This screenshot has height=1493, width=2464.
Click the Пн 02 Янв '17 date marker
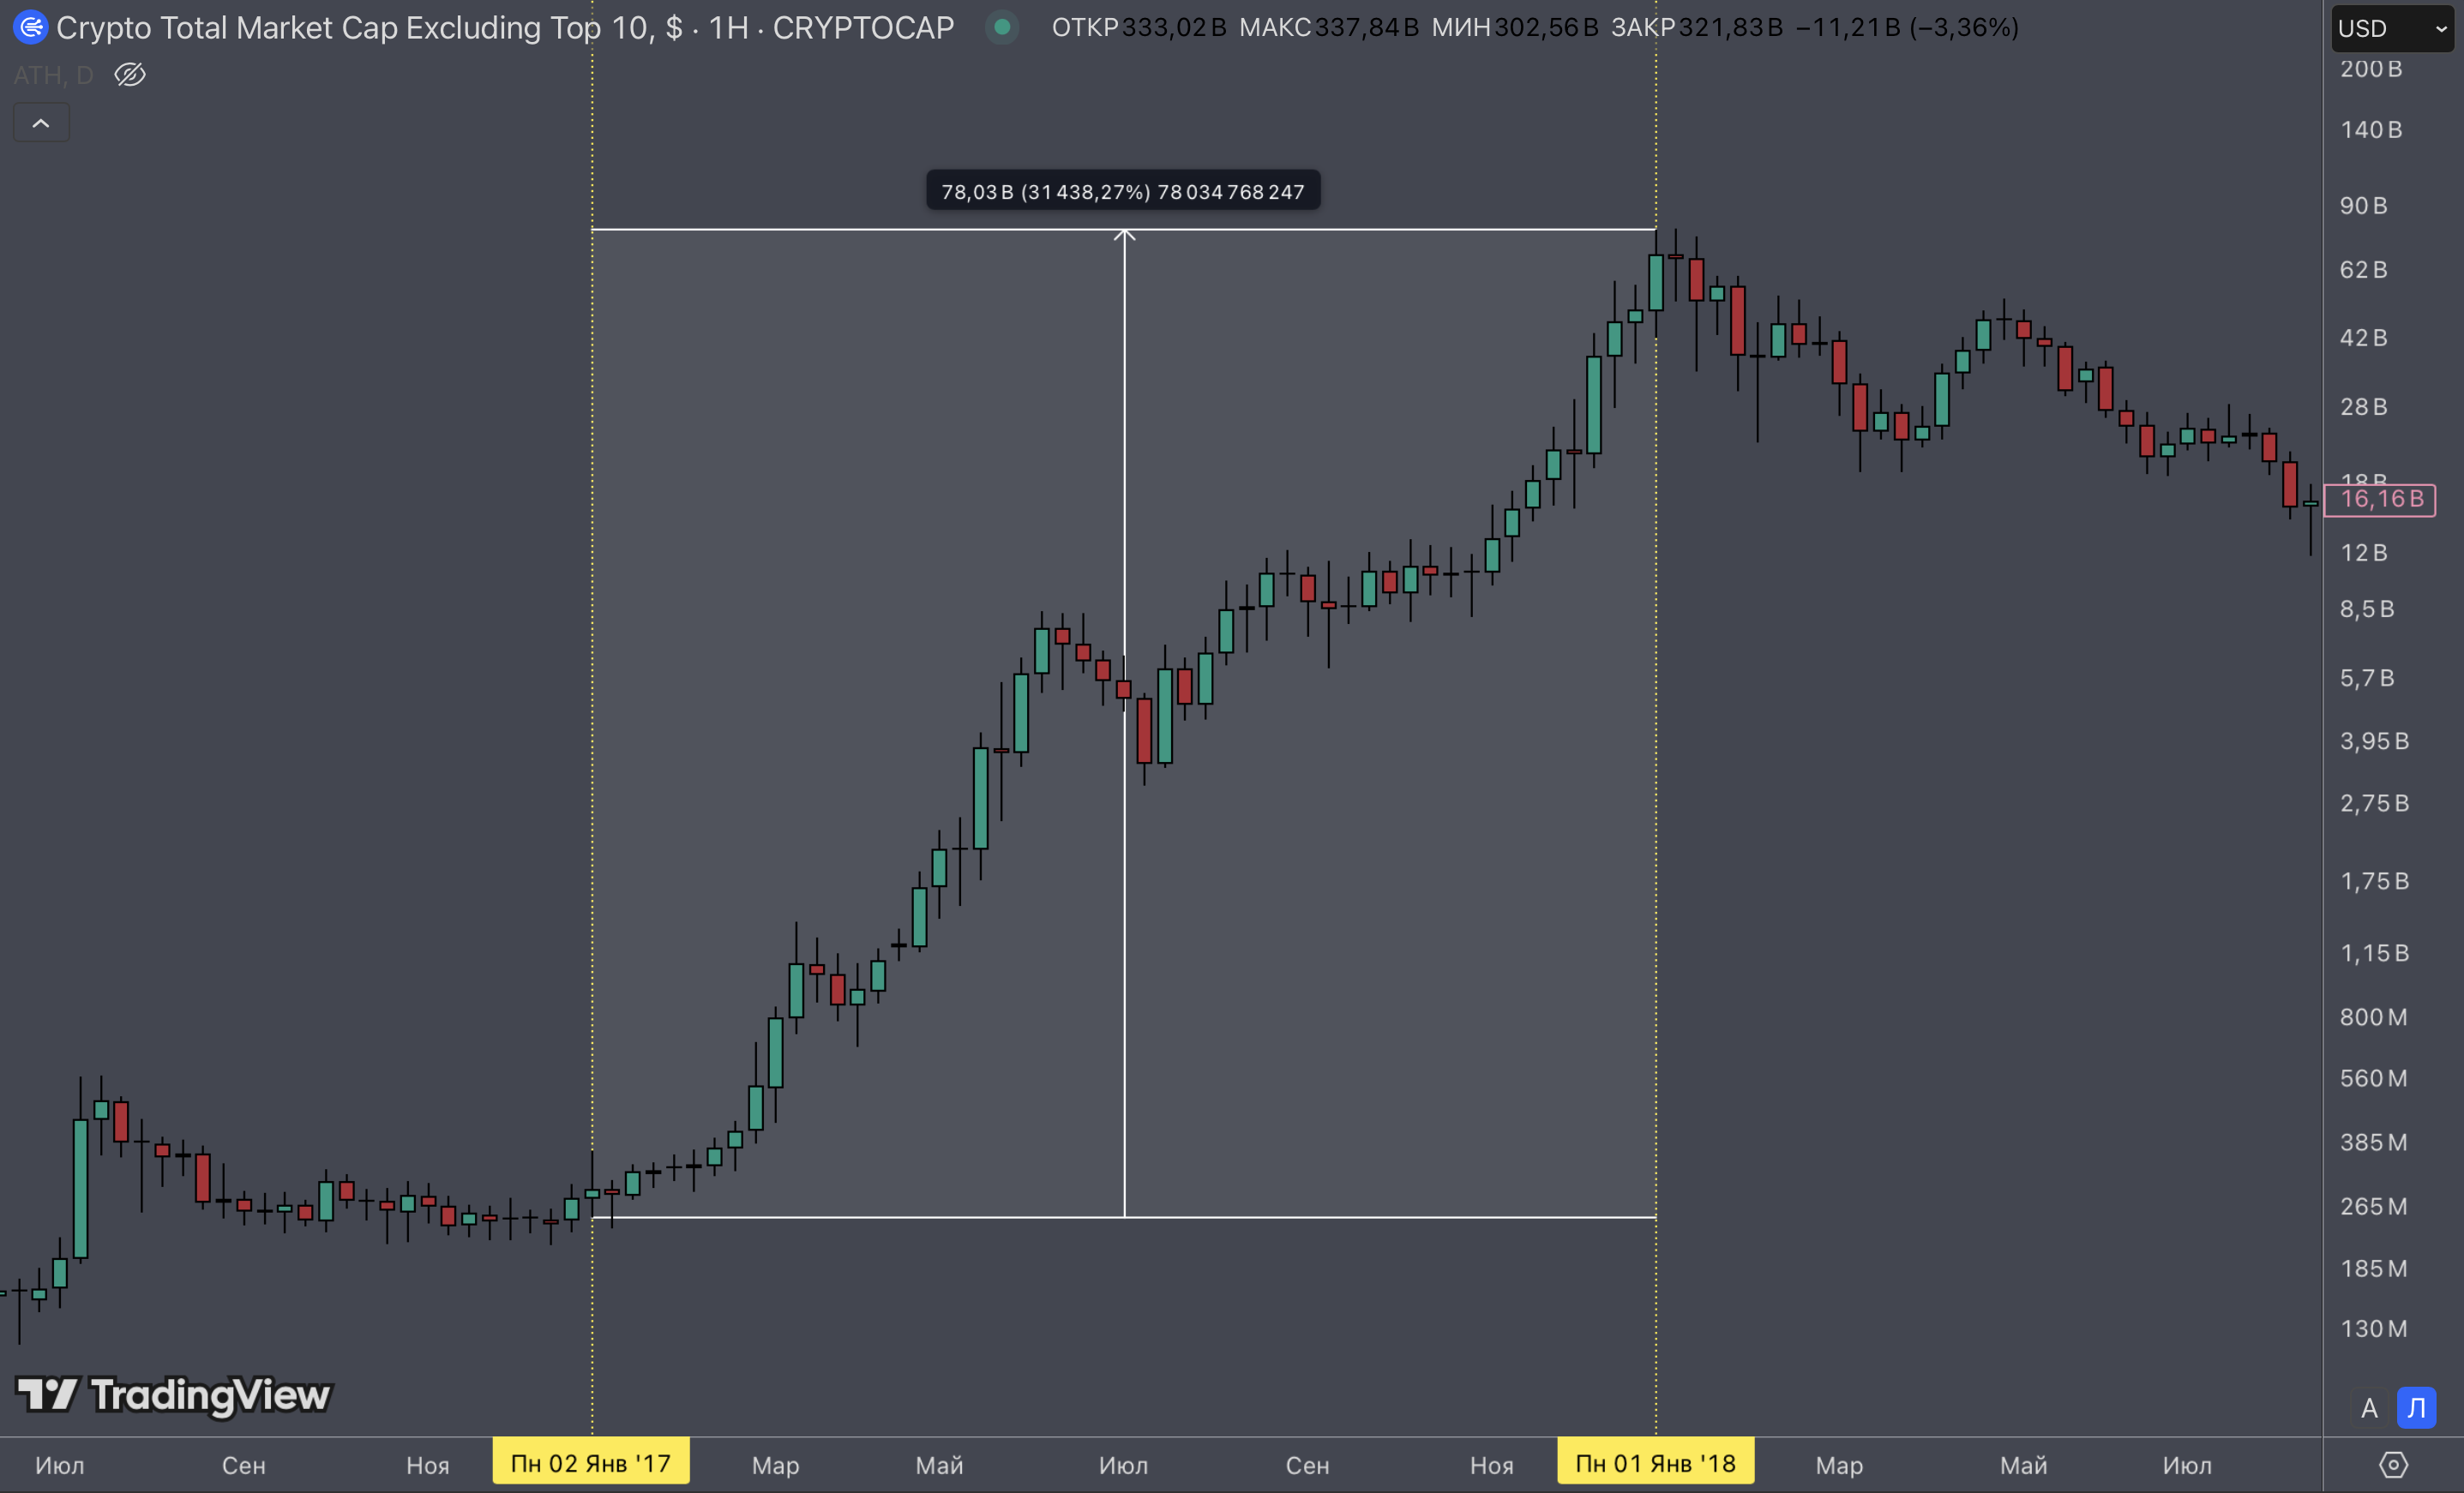(x=590, y=1463)
